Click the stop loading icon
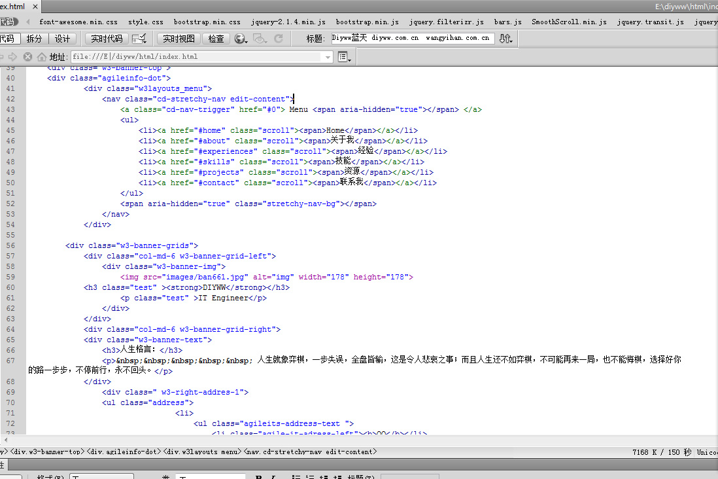Image resolution: width=718 pixels, height=479 pixels. pos(27,57)
